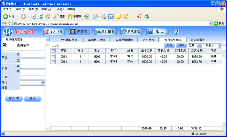Switch to the 产出明细 tab
The image size is (227, 137).
pyautogui.click(x=148, y=40)
